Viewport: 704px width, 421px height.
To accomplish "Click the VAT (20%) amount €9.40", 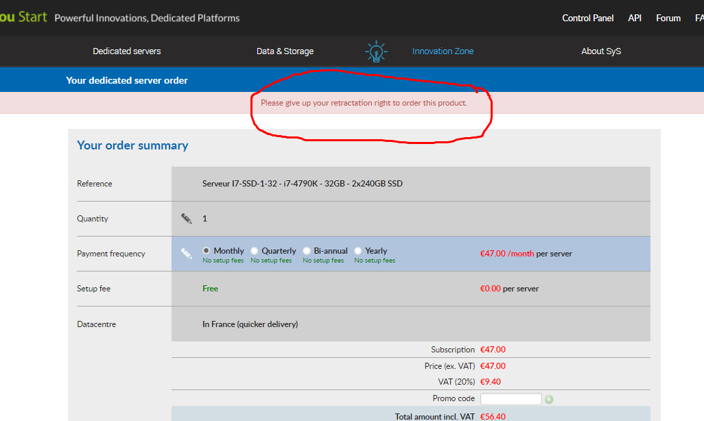I will click(x=491, y=382).
